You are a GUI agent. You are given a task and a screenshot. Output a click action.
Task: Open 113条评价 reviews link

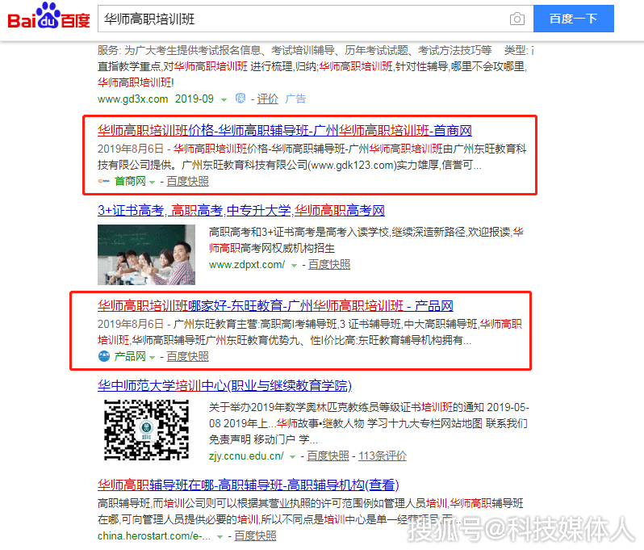(x=383, y=456)
